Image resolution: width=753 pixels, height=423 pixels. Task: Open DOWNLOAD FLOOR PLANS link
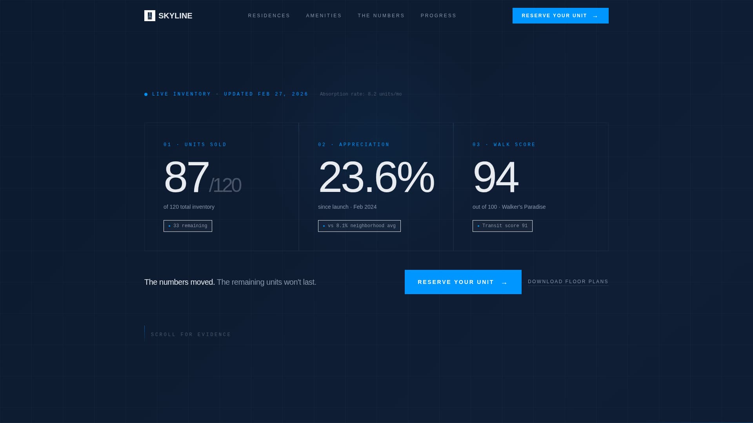pyautogui.click(x=568, y=281)
